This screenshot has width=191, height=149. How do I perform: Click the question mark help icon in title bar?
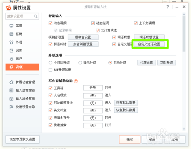[168, 7]
